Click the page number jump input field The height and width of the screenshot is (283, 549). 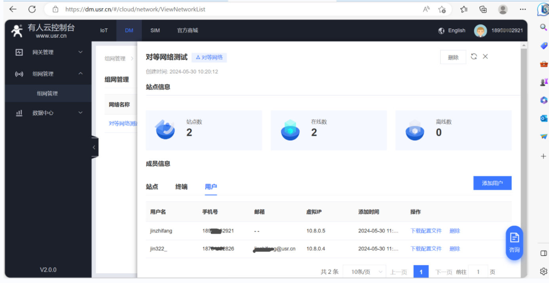click(478, 272)
